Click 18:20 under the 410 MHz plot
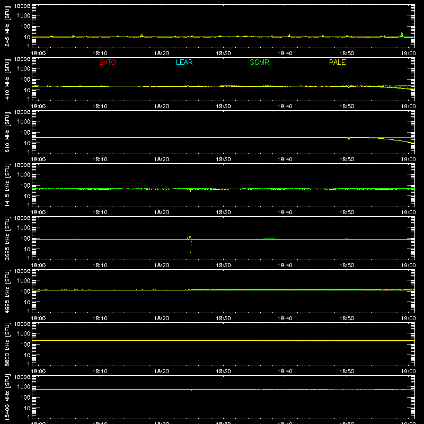The width and height of the screenshot is (424, 424). (x=162, y=107)
